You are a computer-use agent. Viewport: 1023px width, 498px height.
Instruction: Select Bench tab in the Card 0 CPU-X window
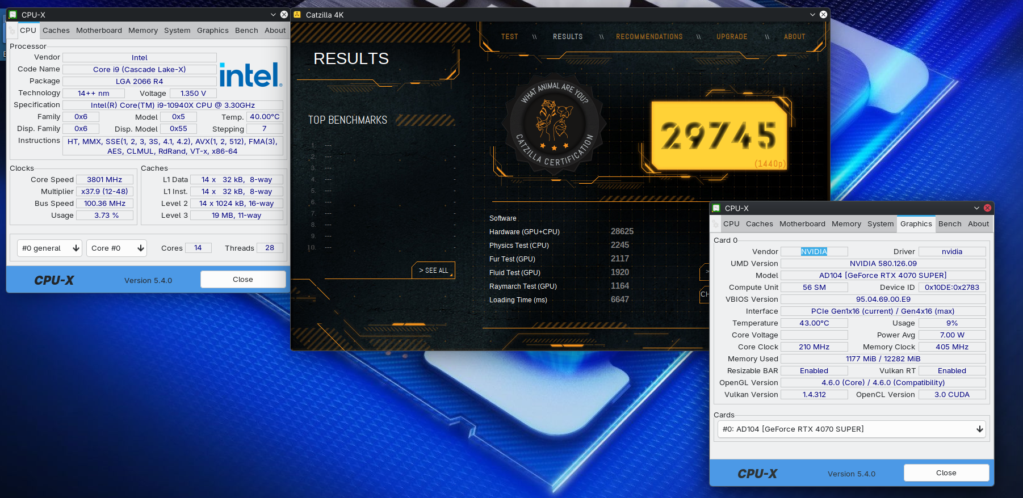tap(950, 224)
